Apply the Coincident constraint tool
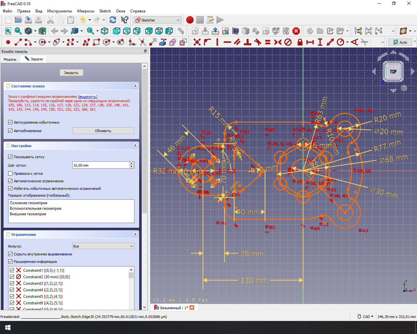The image size is (417, 334). point(197,42)
